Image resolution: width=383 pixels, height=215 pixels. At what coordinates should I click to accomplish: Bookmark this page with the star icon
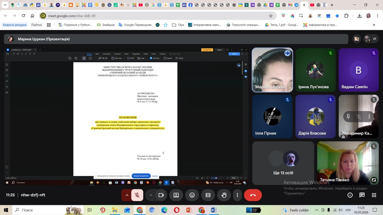(271, 16)
